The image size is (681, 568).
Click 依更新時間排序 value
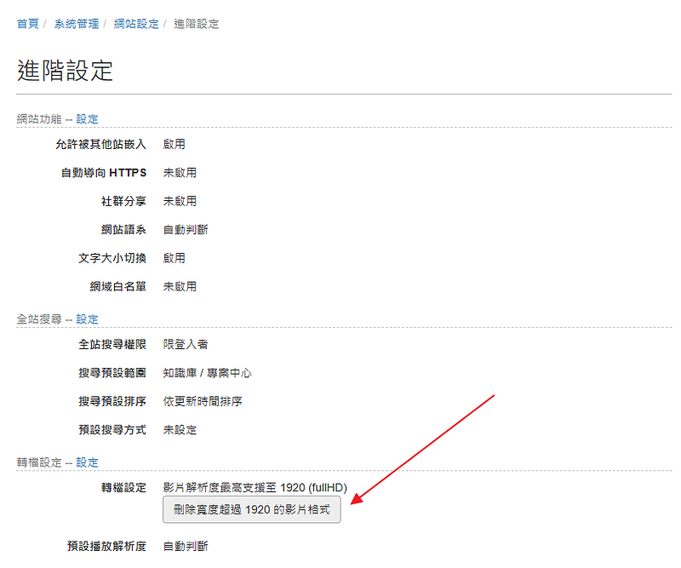(203, 402)
